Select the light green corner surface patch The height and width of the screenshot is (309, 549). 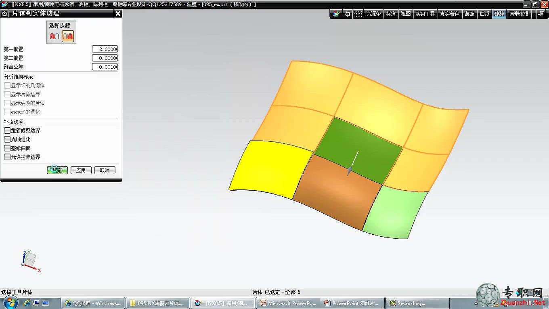click(x=396, y=212)
